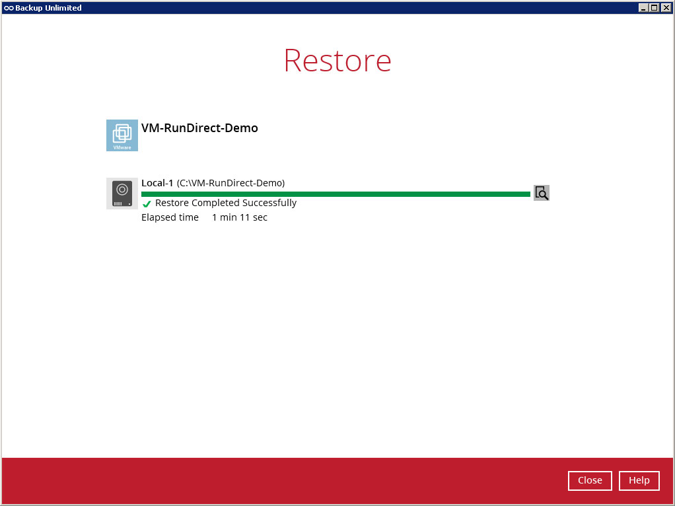This screenshot has height=506, width=675.
Task: Click the Restore page heading
Action: tap(337, 60)
